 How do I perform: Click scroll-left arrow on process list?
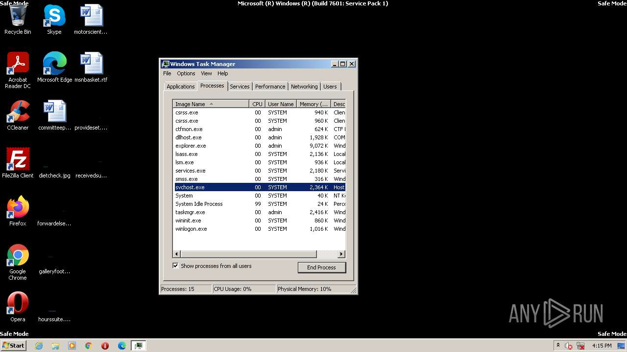pyautogui.click(x=177, y=254)
